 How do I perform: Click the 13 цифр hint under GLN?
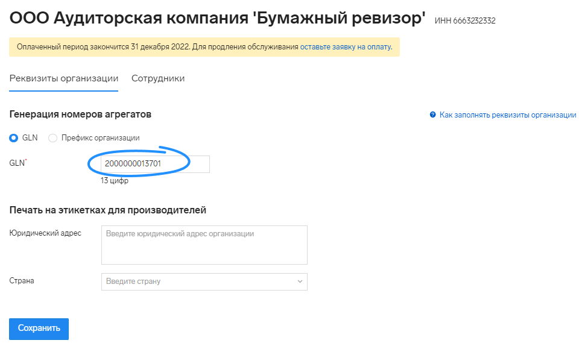tap(115, 181)
